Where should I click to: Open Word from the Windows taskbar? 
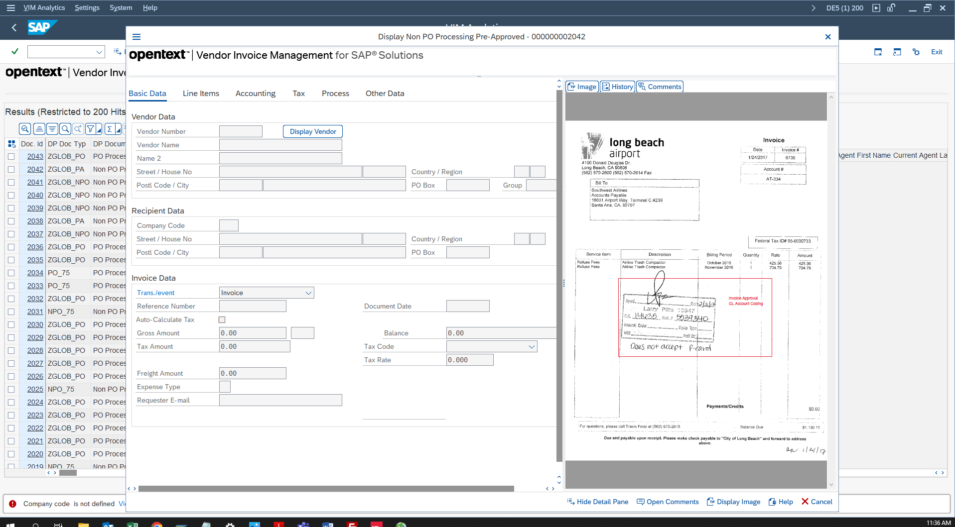(x=327, y=524)
